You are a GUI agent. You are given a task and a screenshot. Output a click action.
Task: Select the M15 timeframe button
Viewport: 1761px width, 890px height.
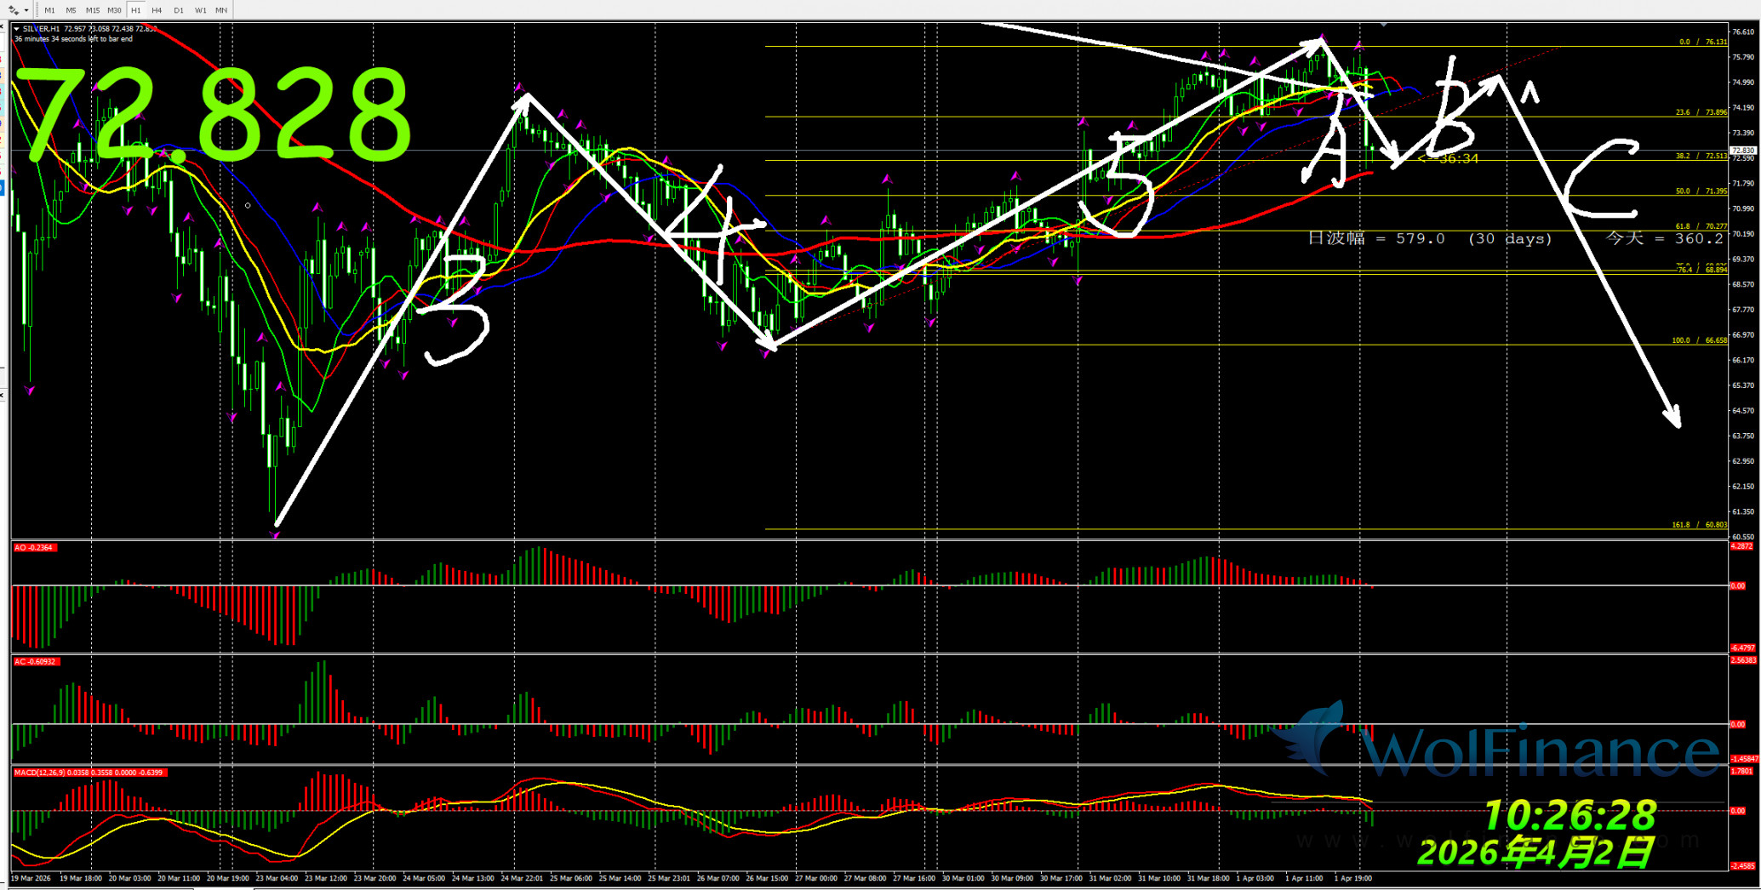(92, 10)
